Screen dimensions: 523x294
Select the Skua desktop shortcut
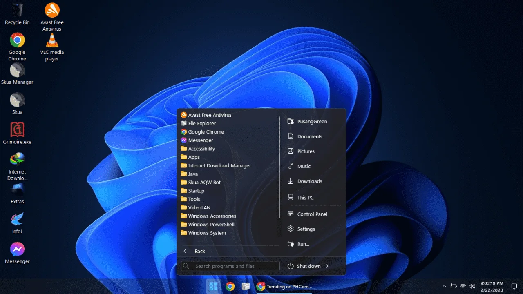[17, 104]
